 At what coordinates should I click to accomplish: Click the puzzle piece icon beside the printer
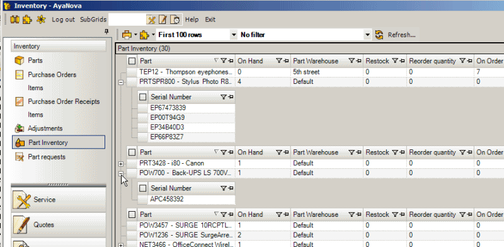[145, 35]
